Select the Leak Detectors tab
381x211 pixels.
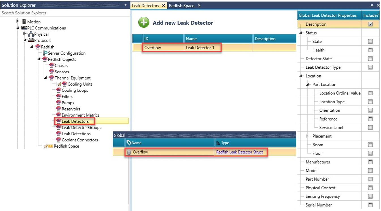(x=145, y=6)
